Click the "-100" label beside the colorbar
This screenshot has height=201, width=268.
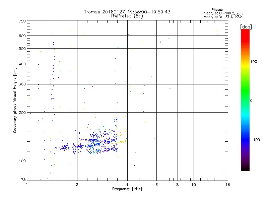[255, 140]
